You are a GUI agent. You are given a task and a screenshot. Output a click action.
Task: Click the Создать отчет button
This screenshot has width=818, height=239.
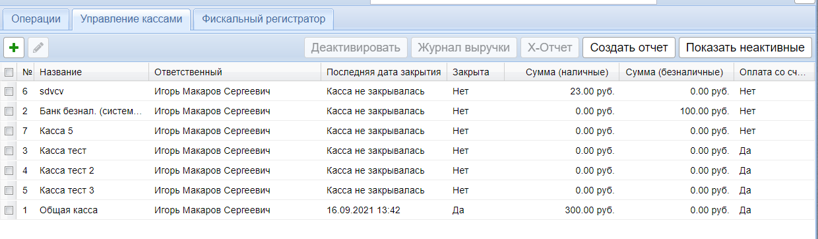(629, 48)
